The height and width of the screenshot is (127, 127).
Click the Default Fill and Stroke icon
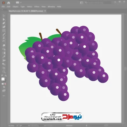(2, 76)
